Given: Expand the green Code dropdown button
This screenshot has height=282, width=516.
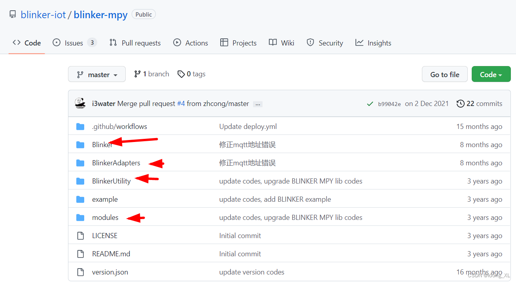Looking at the screenshot, I should pos(491,74).
